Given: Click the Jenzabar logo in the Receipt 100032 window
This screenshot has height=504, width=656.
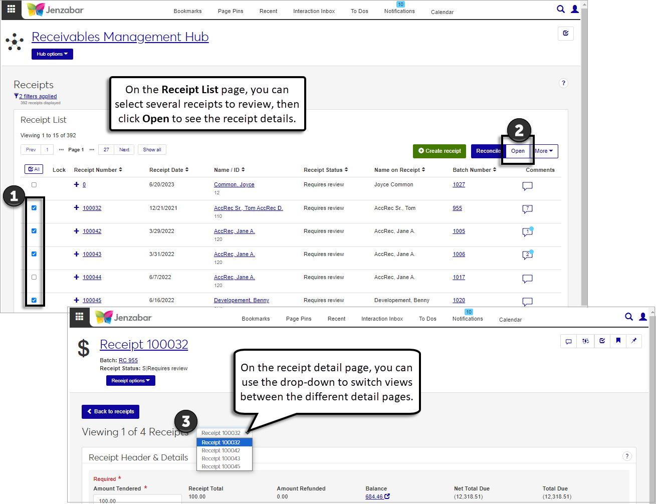Looking at the screenshot, I should coord(123,317).
